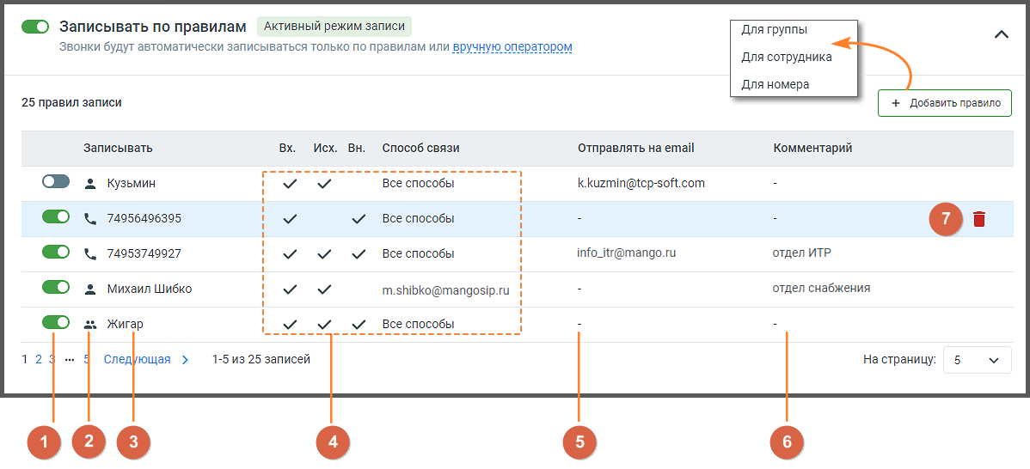Click the 'Способ связи' column header
Image resolution: width=1030 pixels, height=469 pixels.
pyautogui.click(x=420, y=149)
